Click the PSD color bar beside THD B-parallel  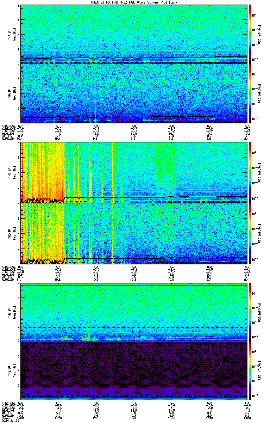(x=250, y=233)
